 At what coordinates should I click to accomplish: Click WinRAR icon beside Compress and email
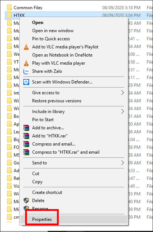pos(26,144)
